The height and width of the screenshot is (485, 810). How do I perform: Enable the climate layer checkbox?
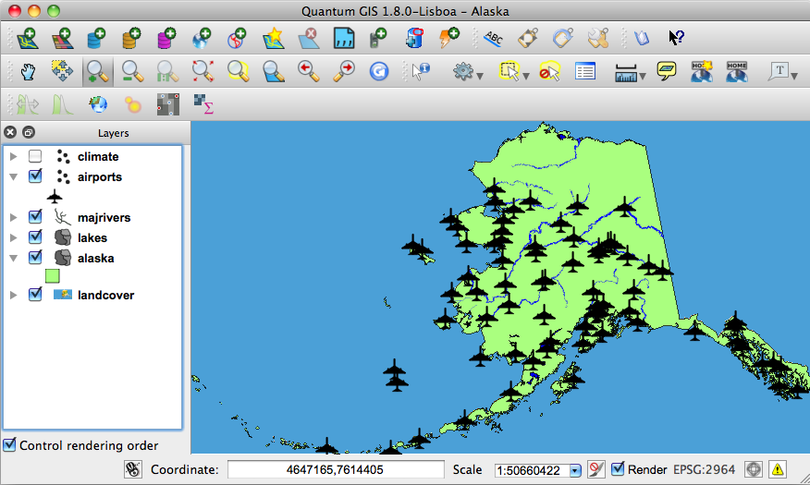coord(35,157)
